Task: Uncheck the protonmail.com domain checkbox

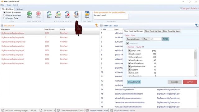Action: coord(129,66)
